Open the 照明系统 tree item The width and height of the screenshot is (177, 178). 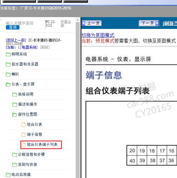click(x=19, y=54)
